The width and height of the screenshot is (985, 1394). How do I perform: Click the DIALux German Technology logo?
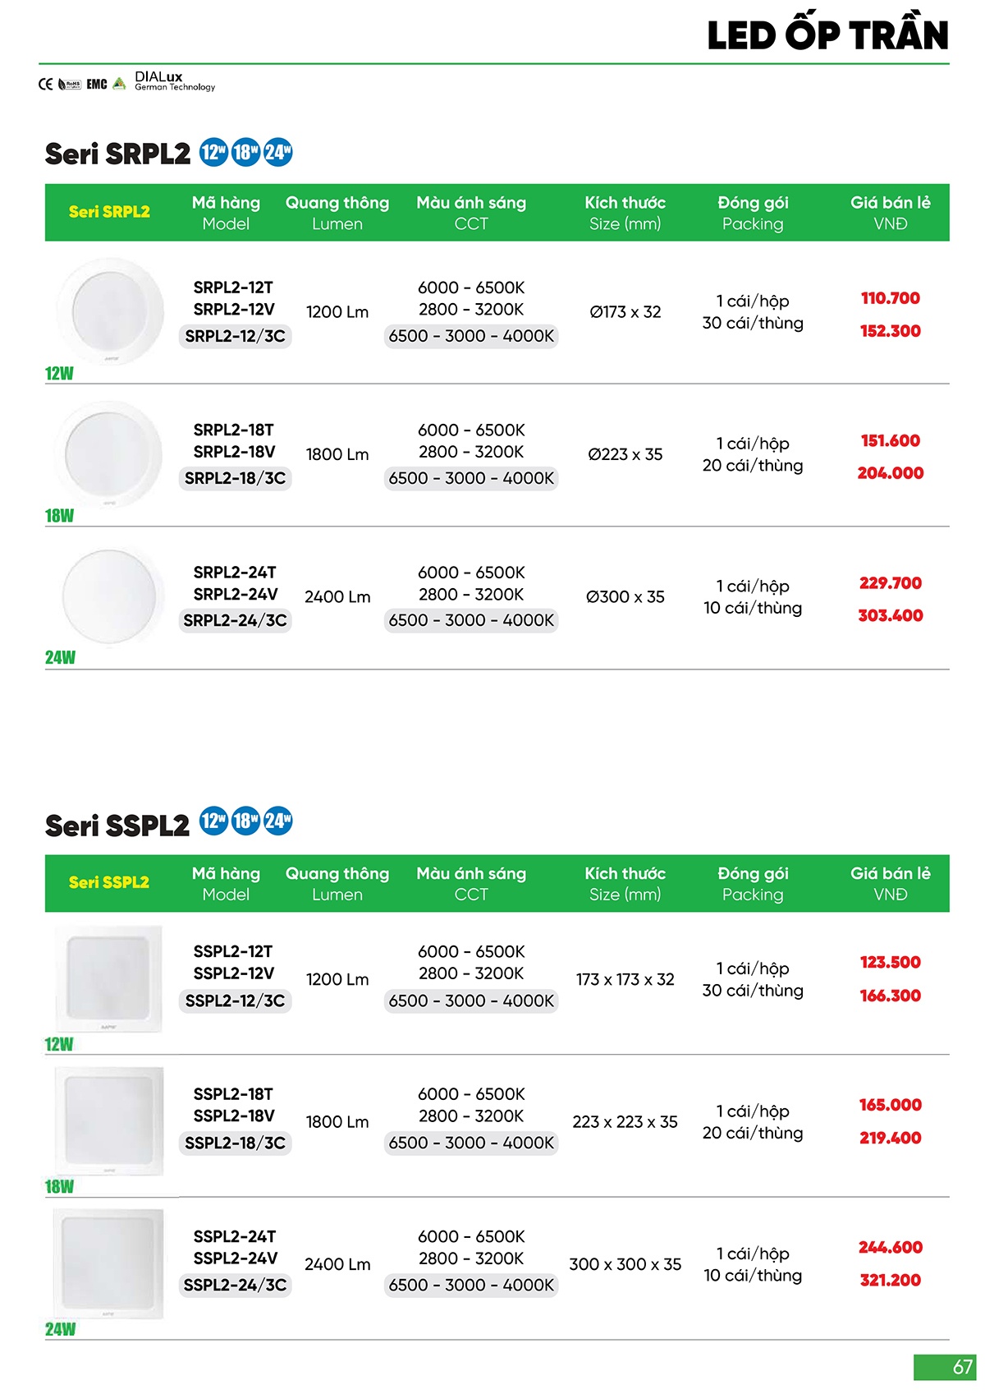[174, 81]
